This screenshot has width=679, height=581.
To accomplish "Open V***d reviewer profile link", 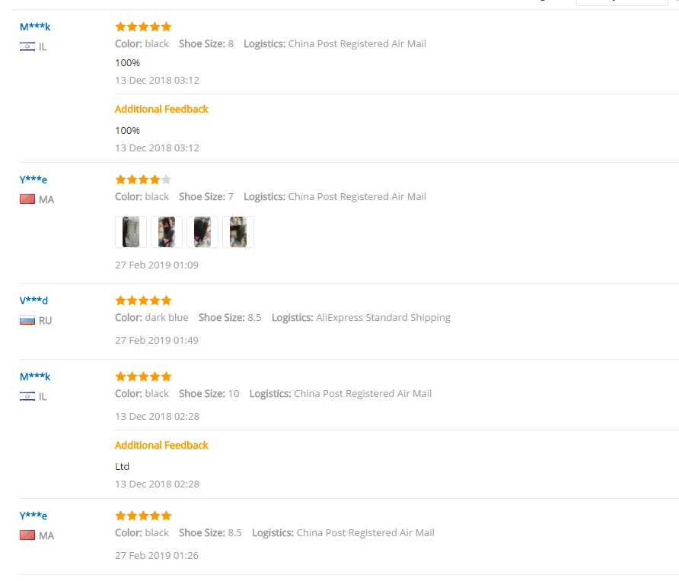I will click(33, 300).
